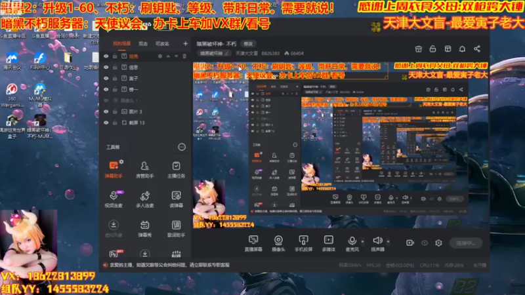Click the layout window icon in the top right

click(x=448, y=49)
